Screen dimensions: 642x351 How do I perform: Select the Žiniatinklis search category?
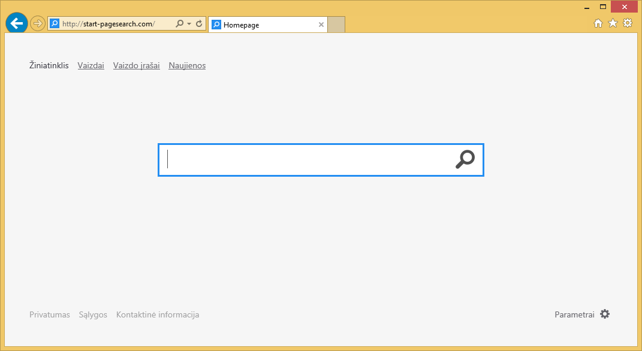pyautogui.click(x=48, y=65)
